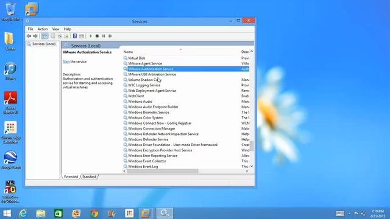Select Windows Biometric Service row
Screen dimensions: 390x219
[x=186, y=112]
